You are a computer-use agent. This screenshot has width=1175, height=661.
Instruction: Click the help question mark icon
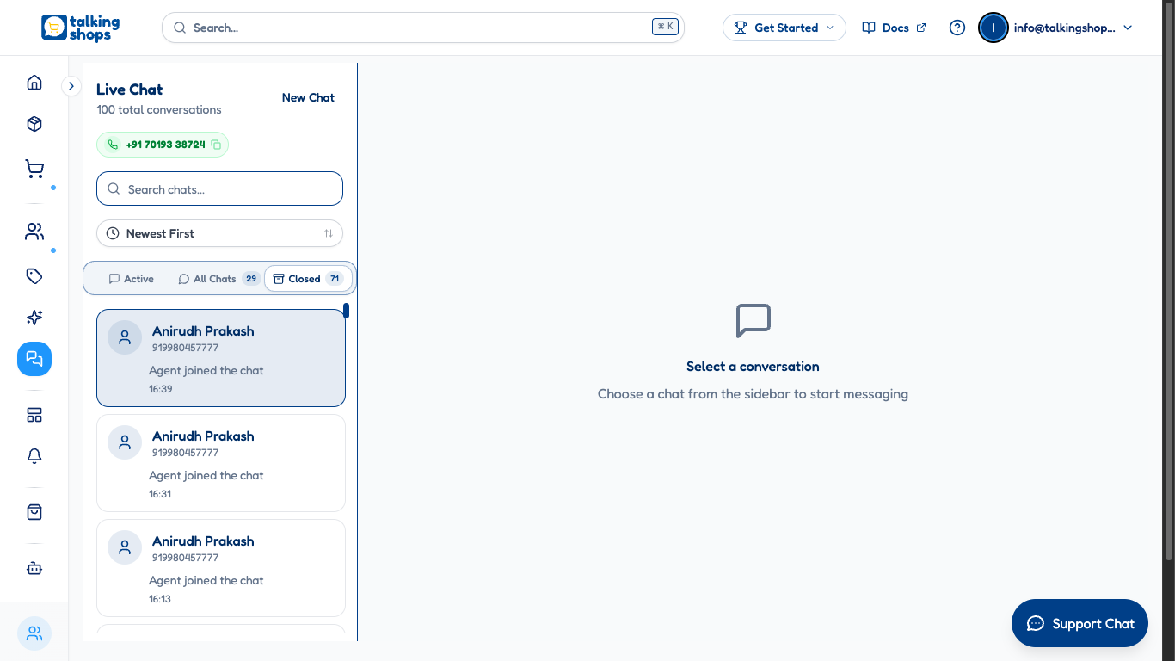tap(957, 28)
